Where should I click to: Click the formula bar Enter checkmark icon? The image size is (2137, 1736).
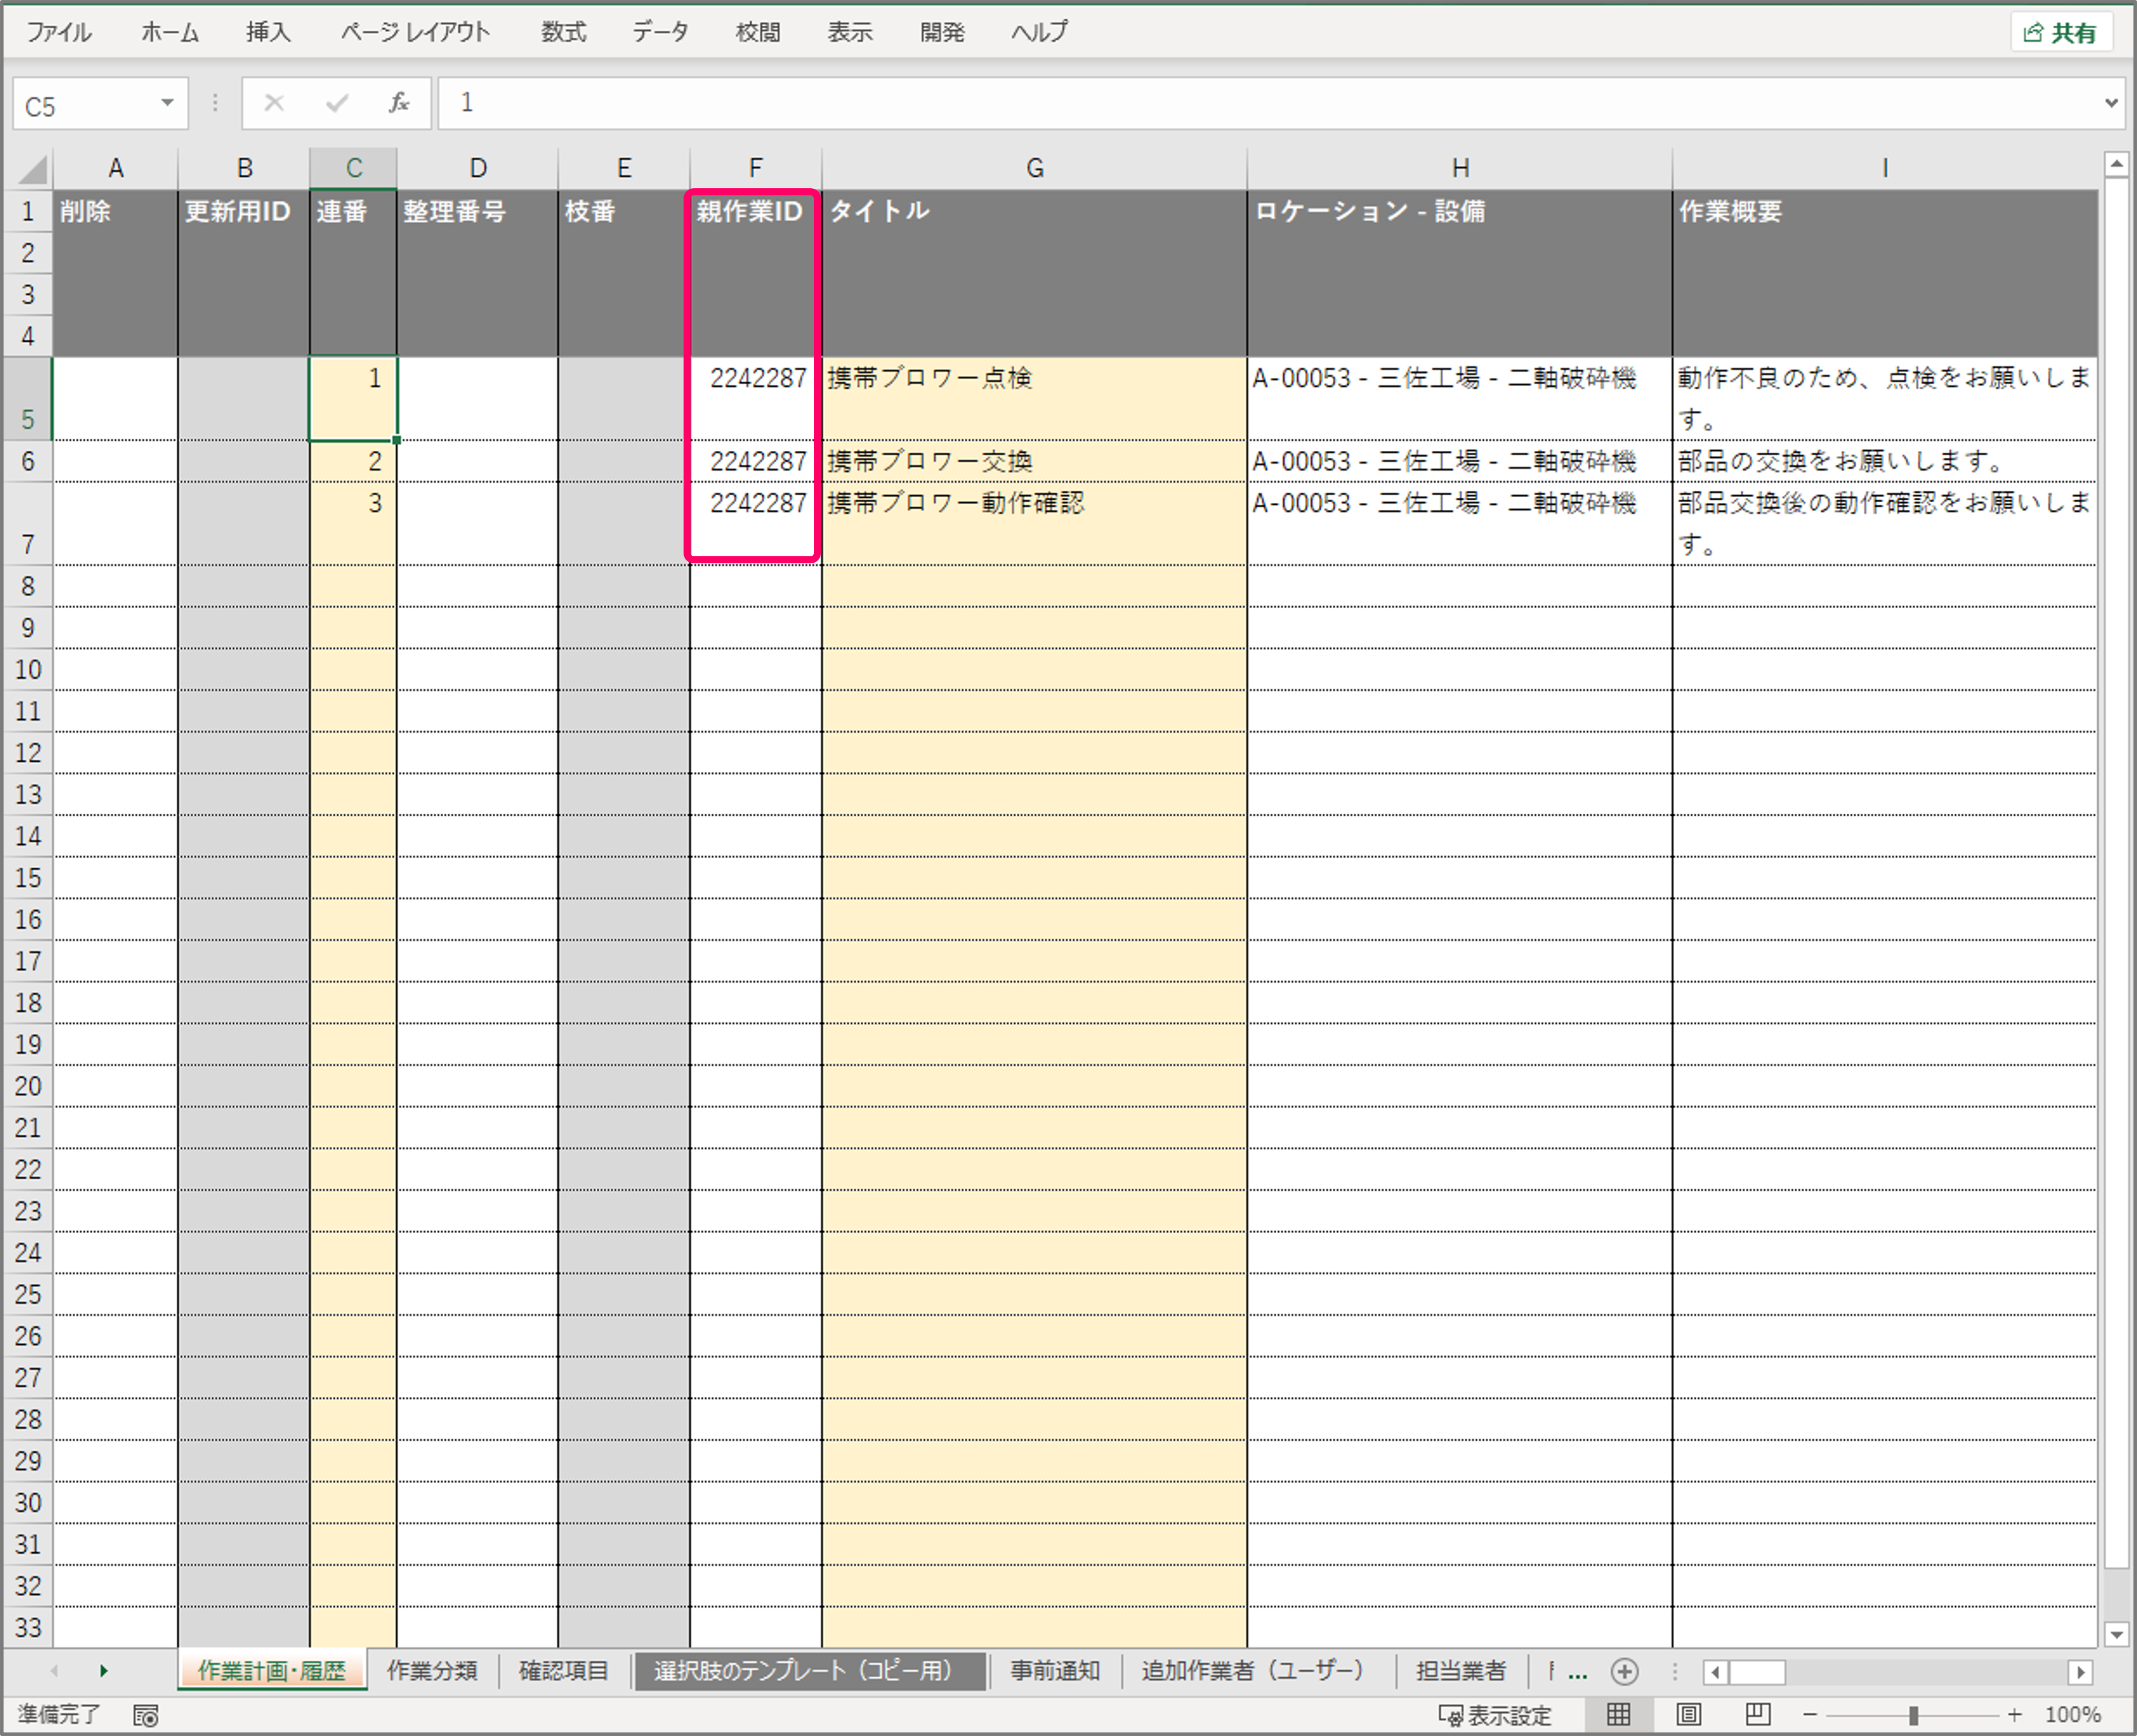(x=337, y=103)
